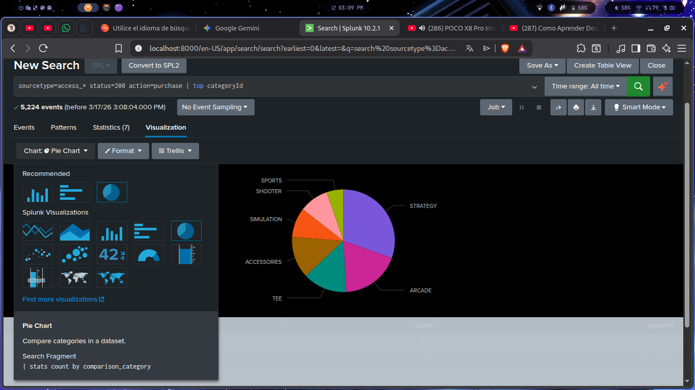Click the print results icon
This screenshot has width=695, height=390.
click(576, 107)
